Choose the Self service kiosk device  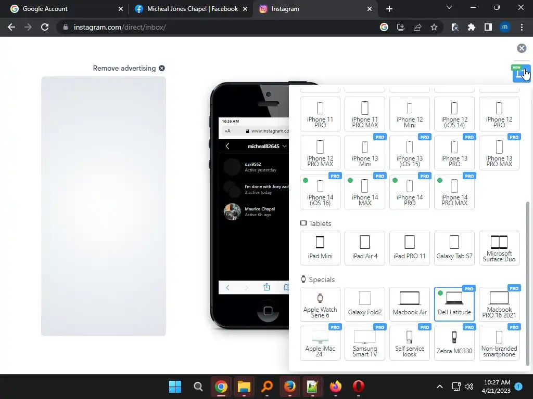410,343
